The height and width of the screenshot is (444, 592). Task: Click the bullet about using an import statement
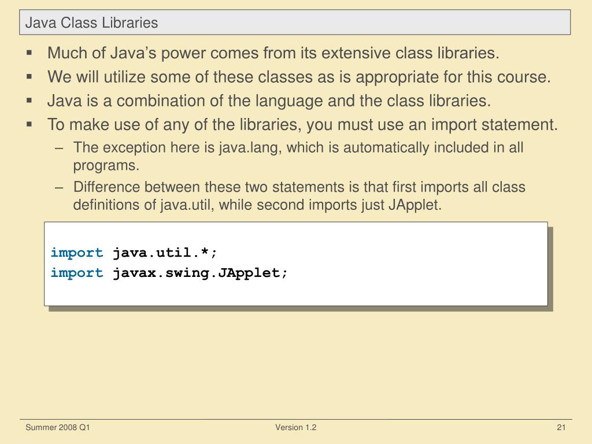point(304,125)
